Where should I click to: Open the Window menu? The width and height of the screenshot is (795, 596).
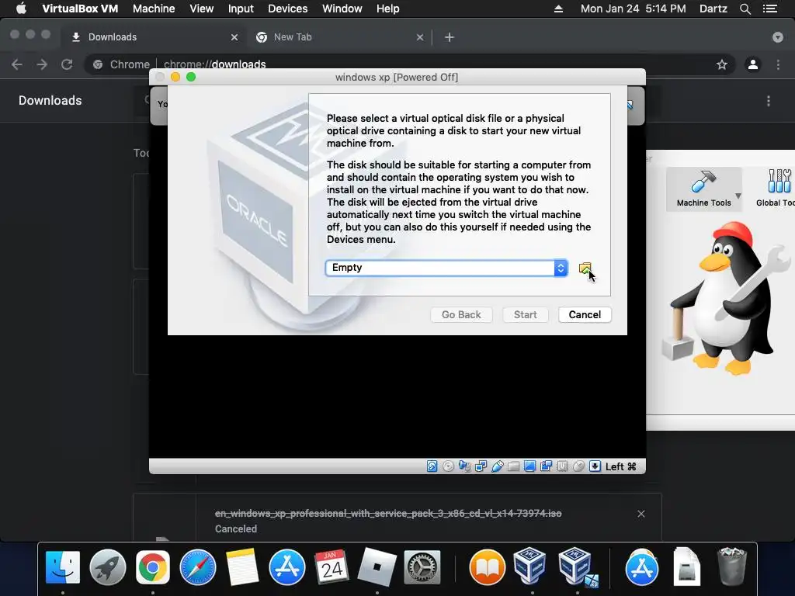click(342, 9)
